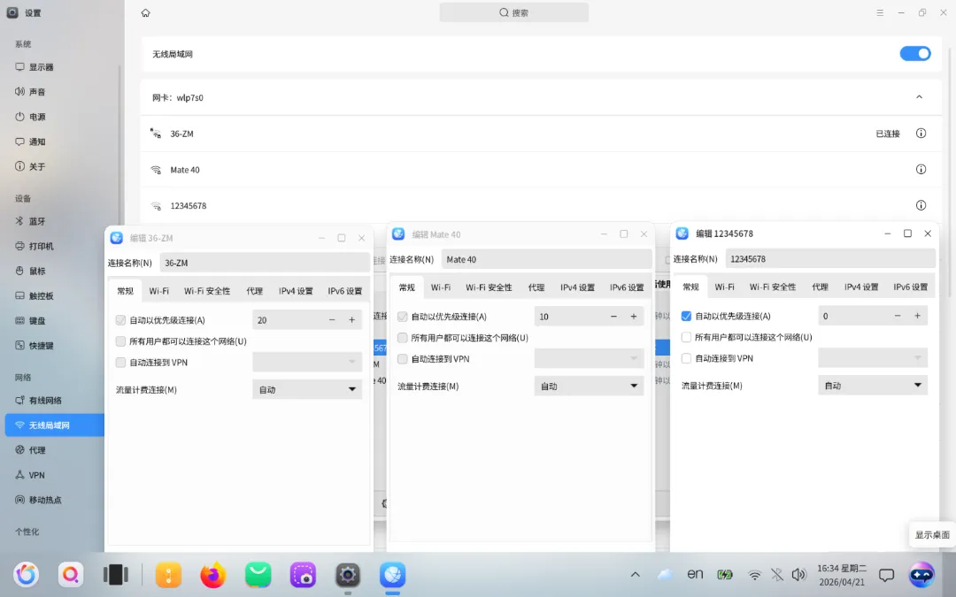Screen dimensions: 956x597
Task: Open info details for 36-ZM network
Action: coord(921,134)
